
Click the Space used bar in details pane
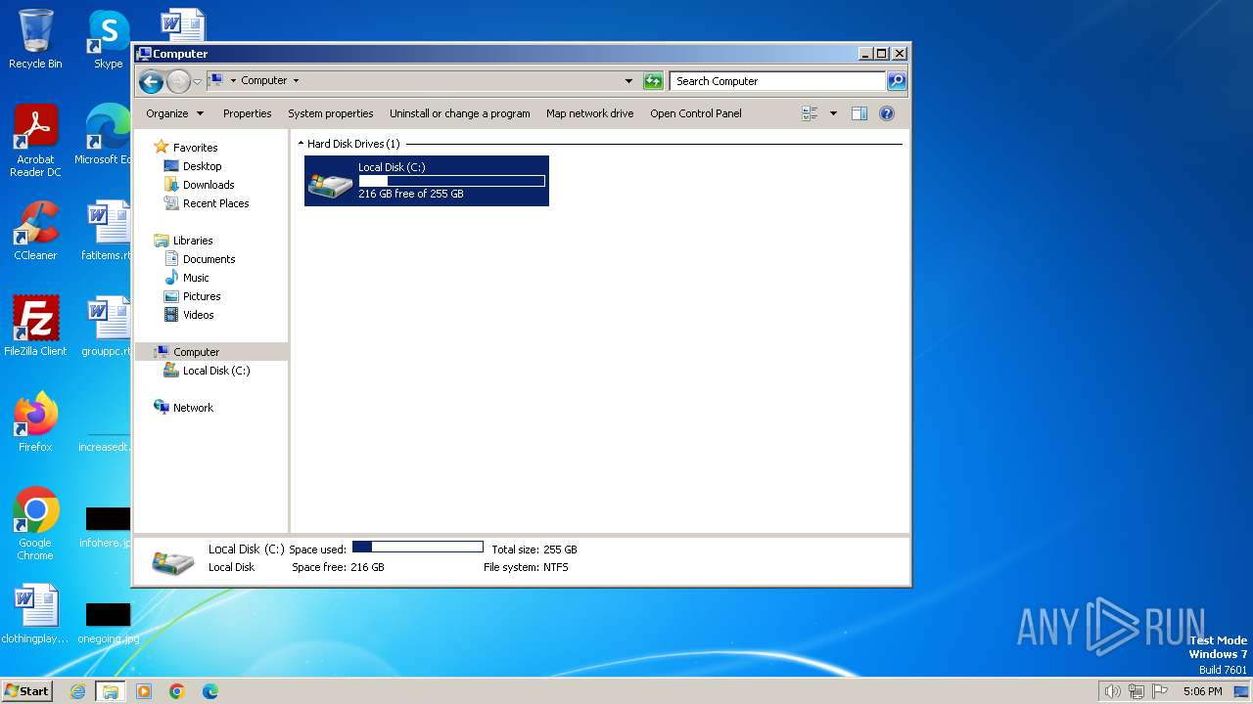click(x=418, y=548)
